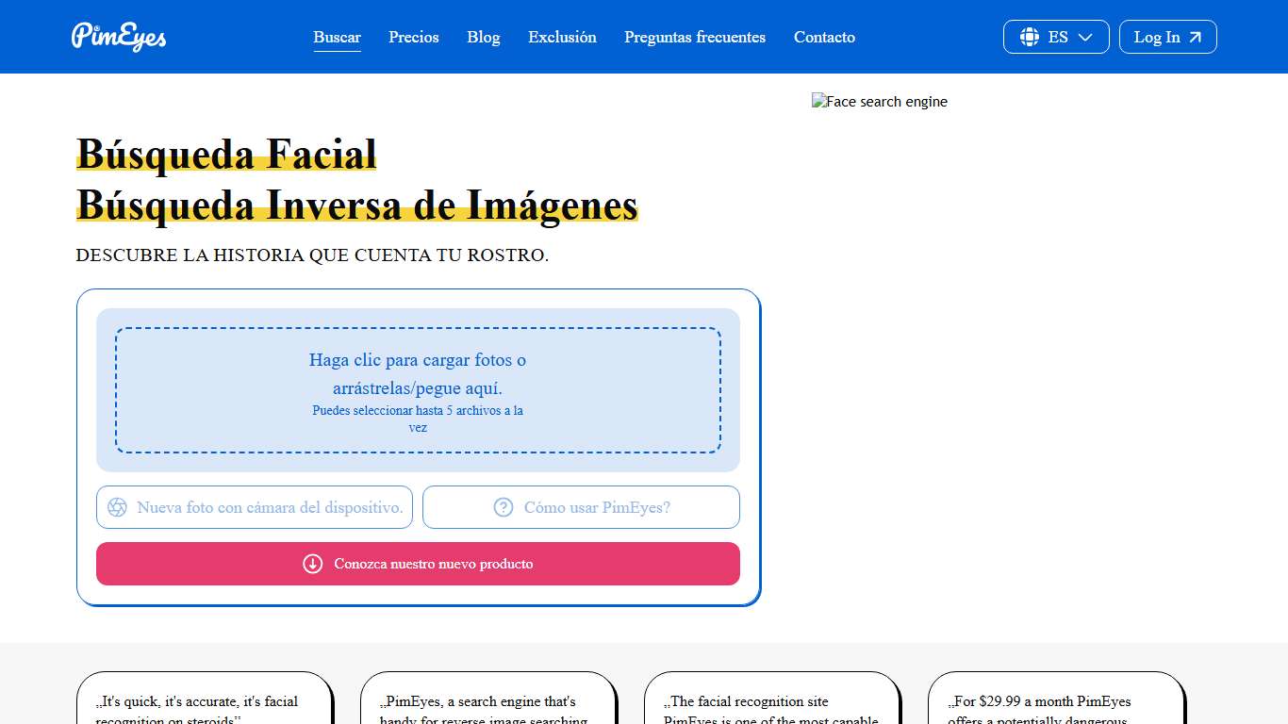1288x724 pixels.
Task: Click the PimEyes logo
Action: (x=118, y=37)
